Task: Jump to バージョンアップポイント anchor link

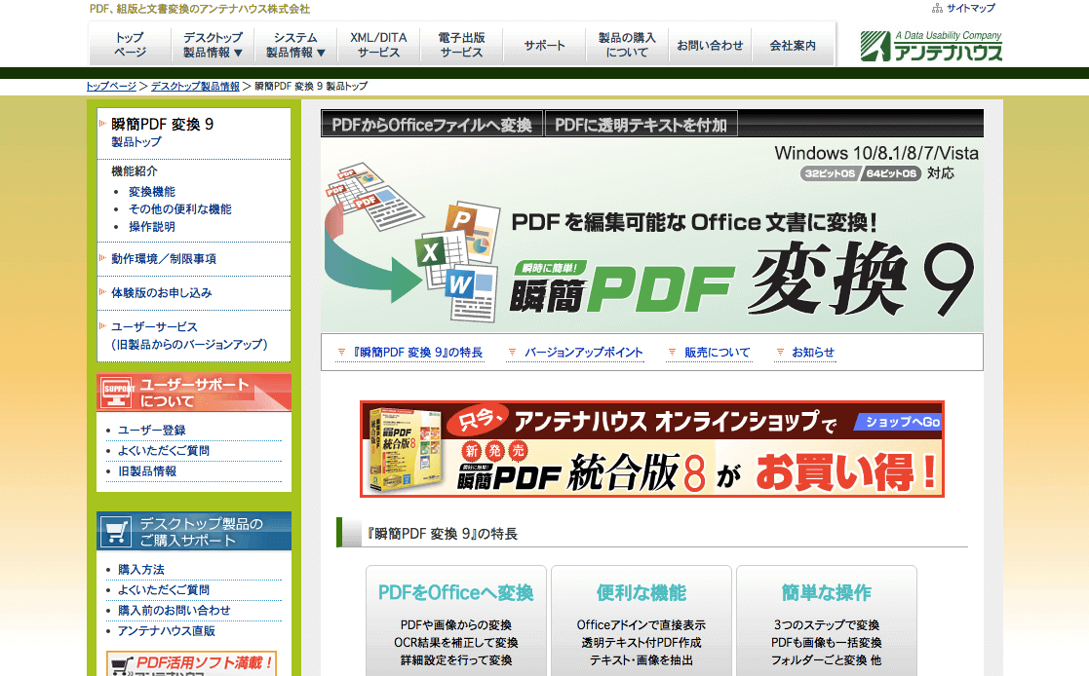Action: [x=583, y=353]
